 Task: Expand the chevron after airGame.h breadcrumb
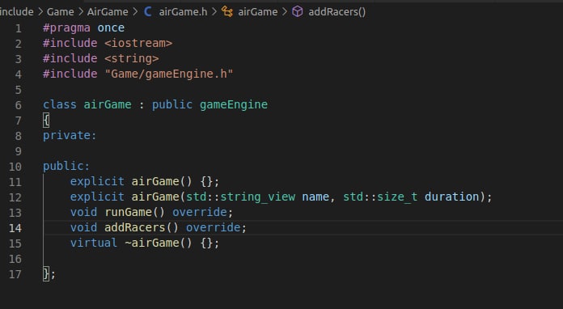coord(214,12)
